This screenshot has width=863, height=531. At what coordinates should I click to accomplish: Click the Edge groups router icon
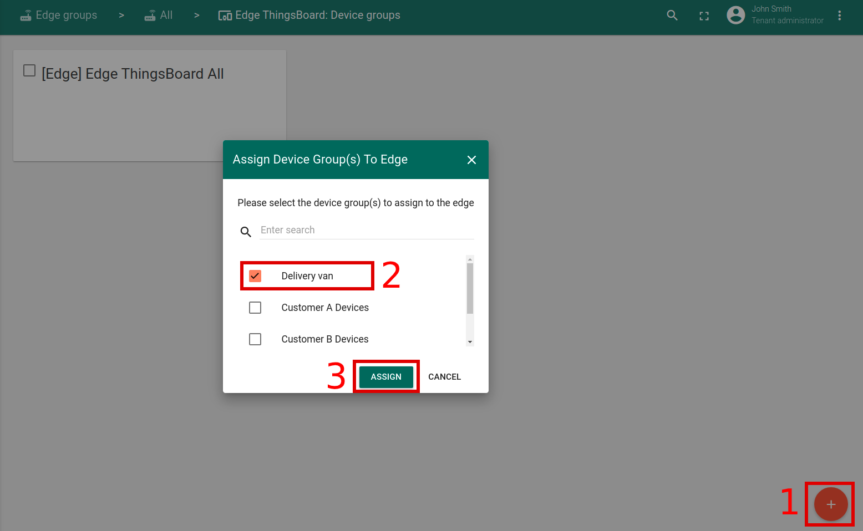coord(26,16)
